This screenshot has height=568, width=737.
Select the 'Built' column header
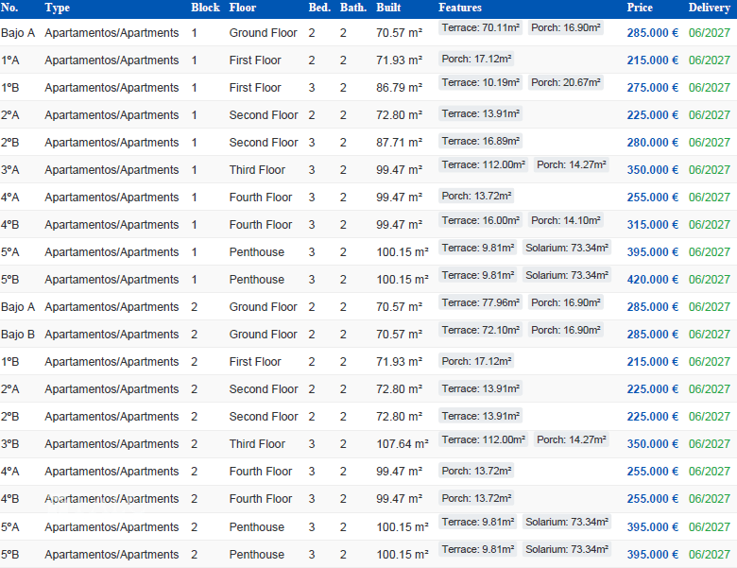(x=387, y=8)
